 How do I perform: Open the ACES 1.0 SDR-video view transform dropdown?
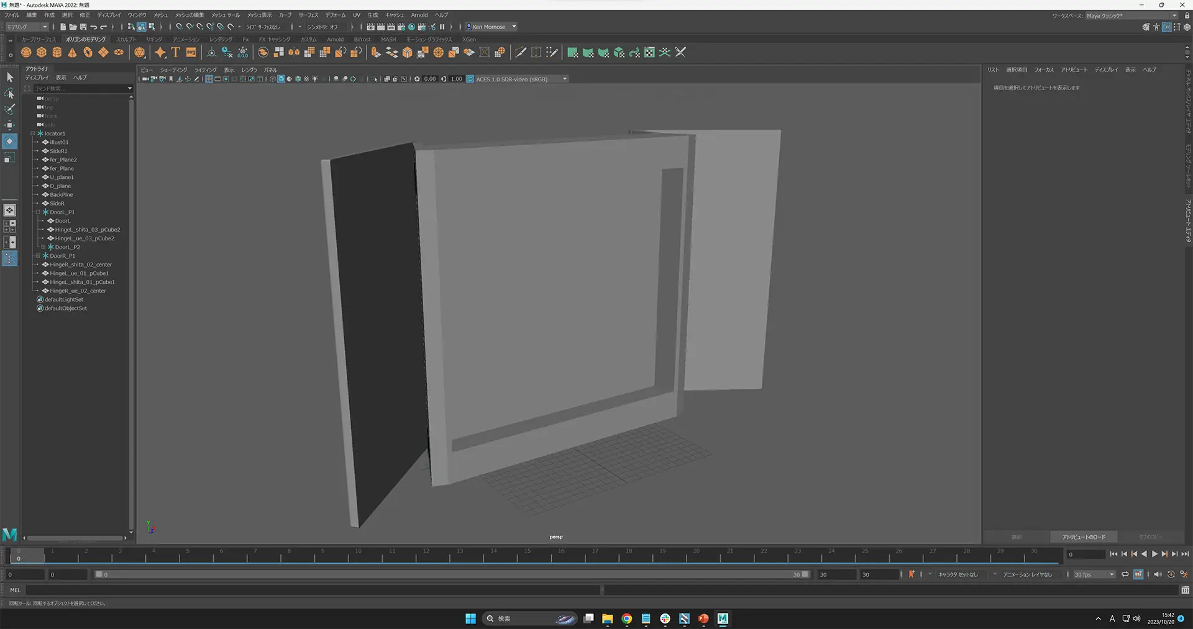coord(521,79)
